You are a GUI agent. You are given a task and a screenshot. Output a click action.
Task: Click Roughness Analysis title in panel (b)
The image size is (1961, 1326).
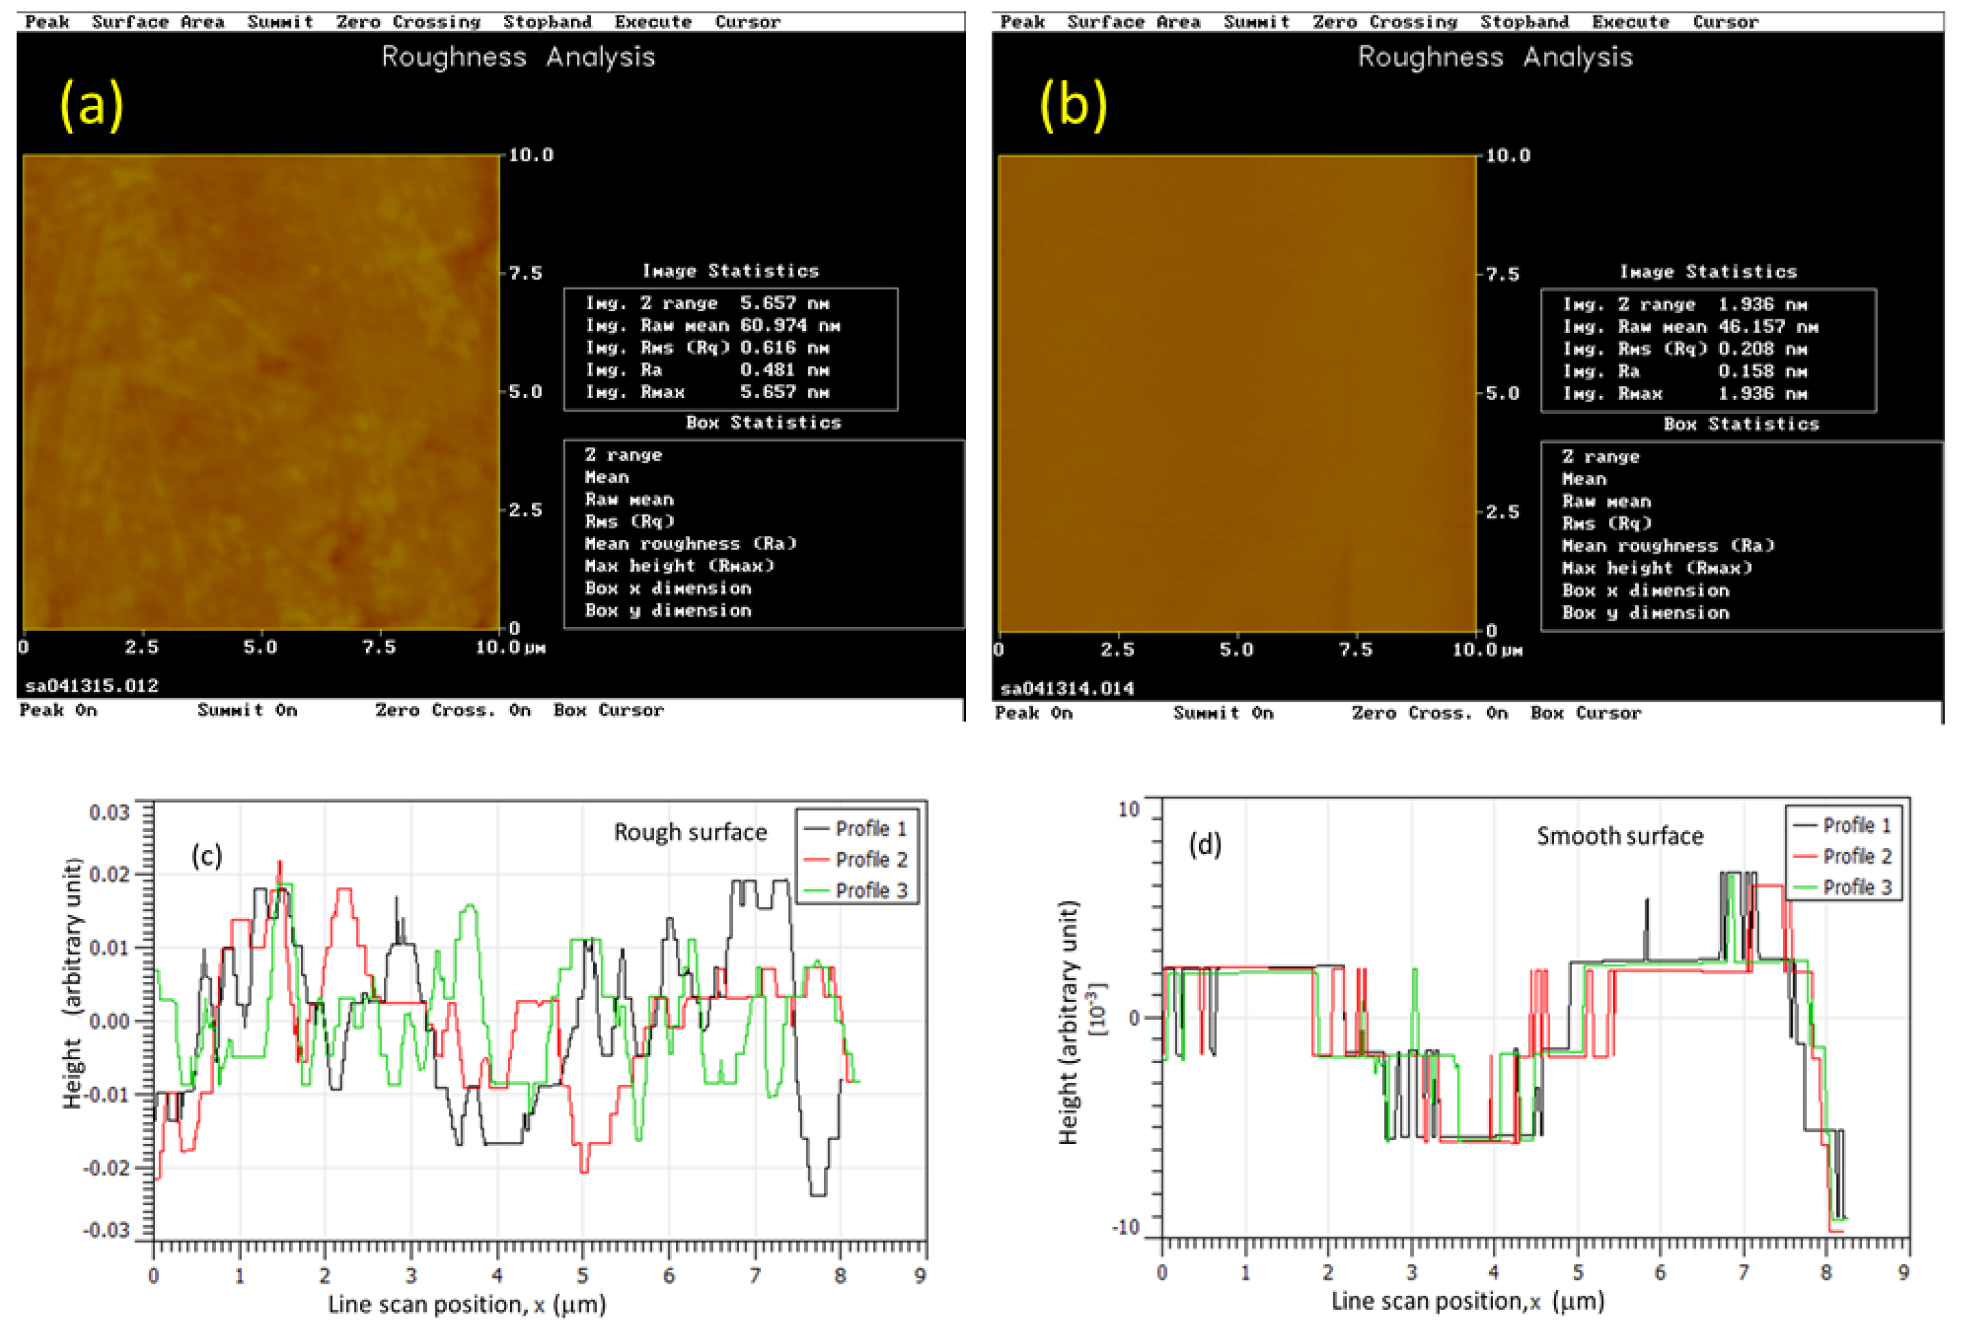point(1495,57)
